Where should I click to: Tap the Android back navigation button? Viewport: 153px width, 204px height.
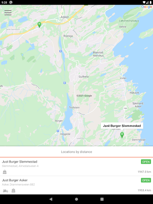(x=51, y=199)
